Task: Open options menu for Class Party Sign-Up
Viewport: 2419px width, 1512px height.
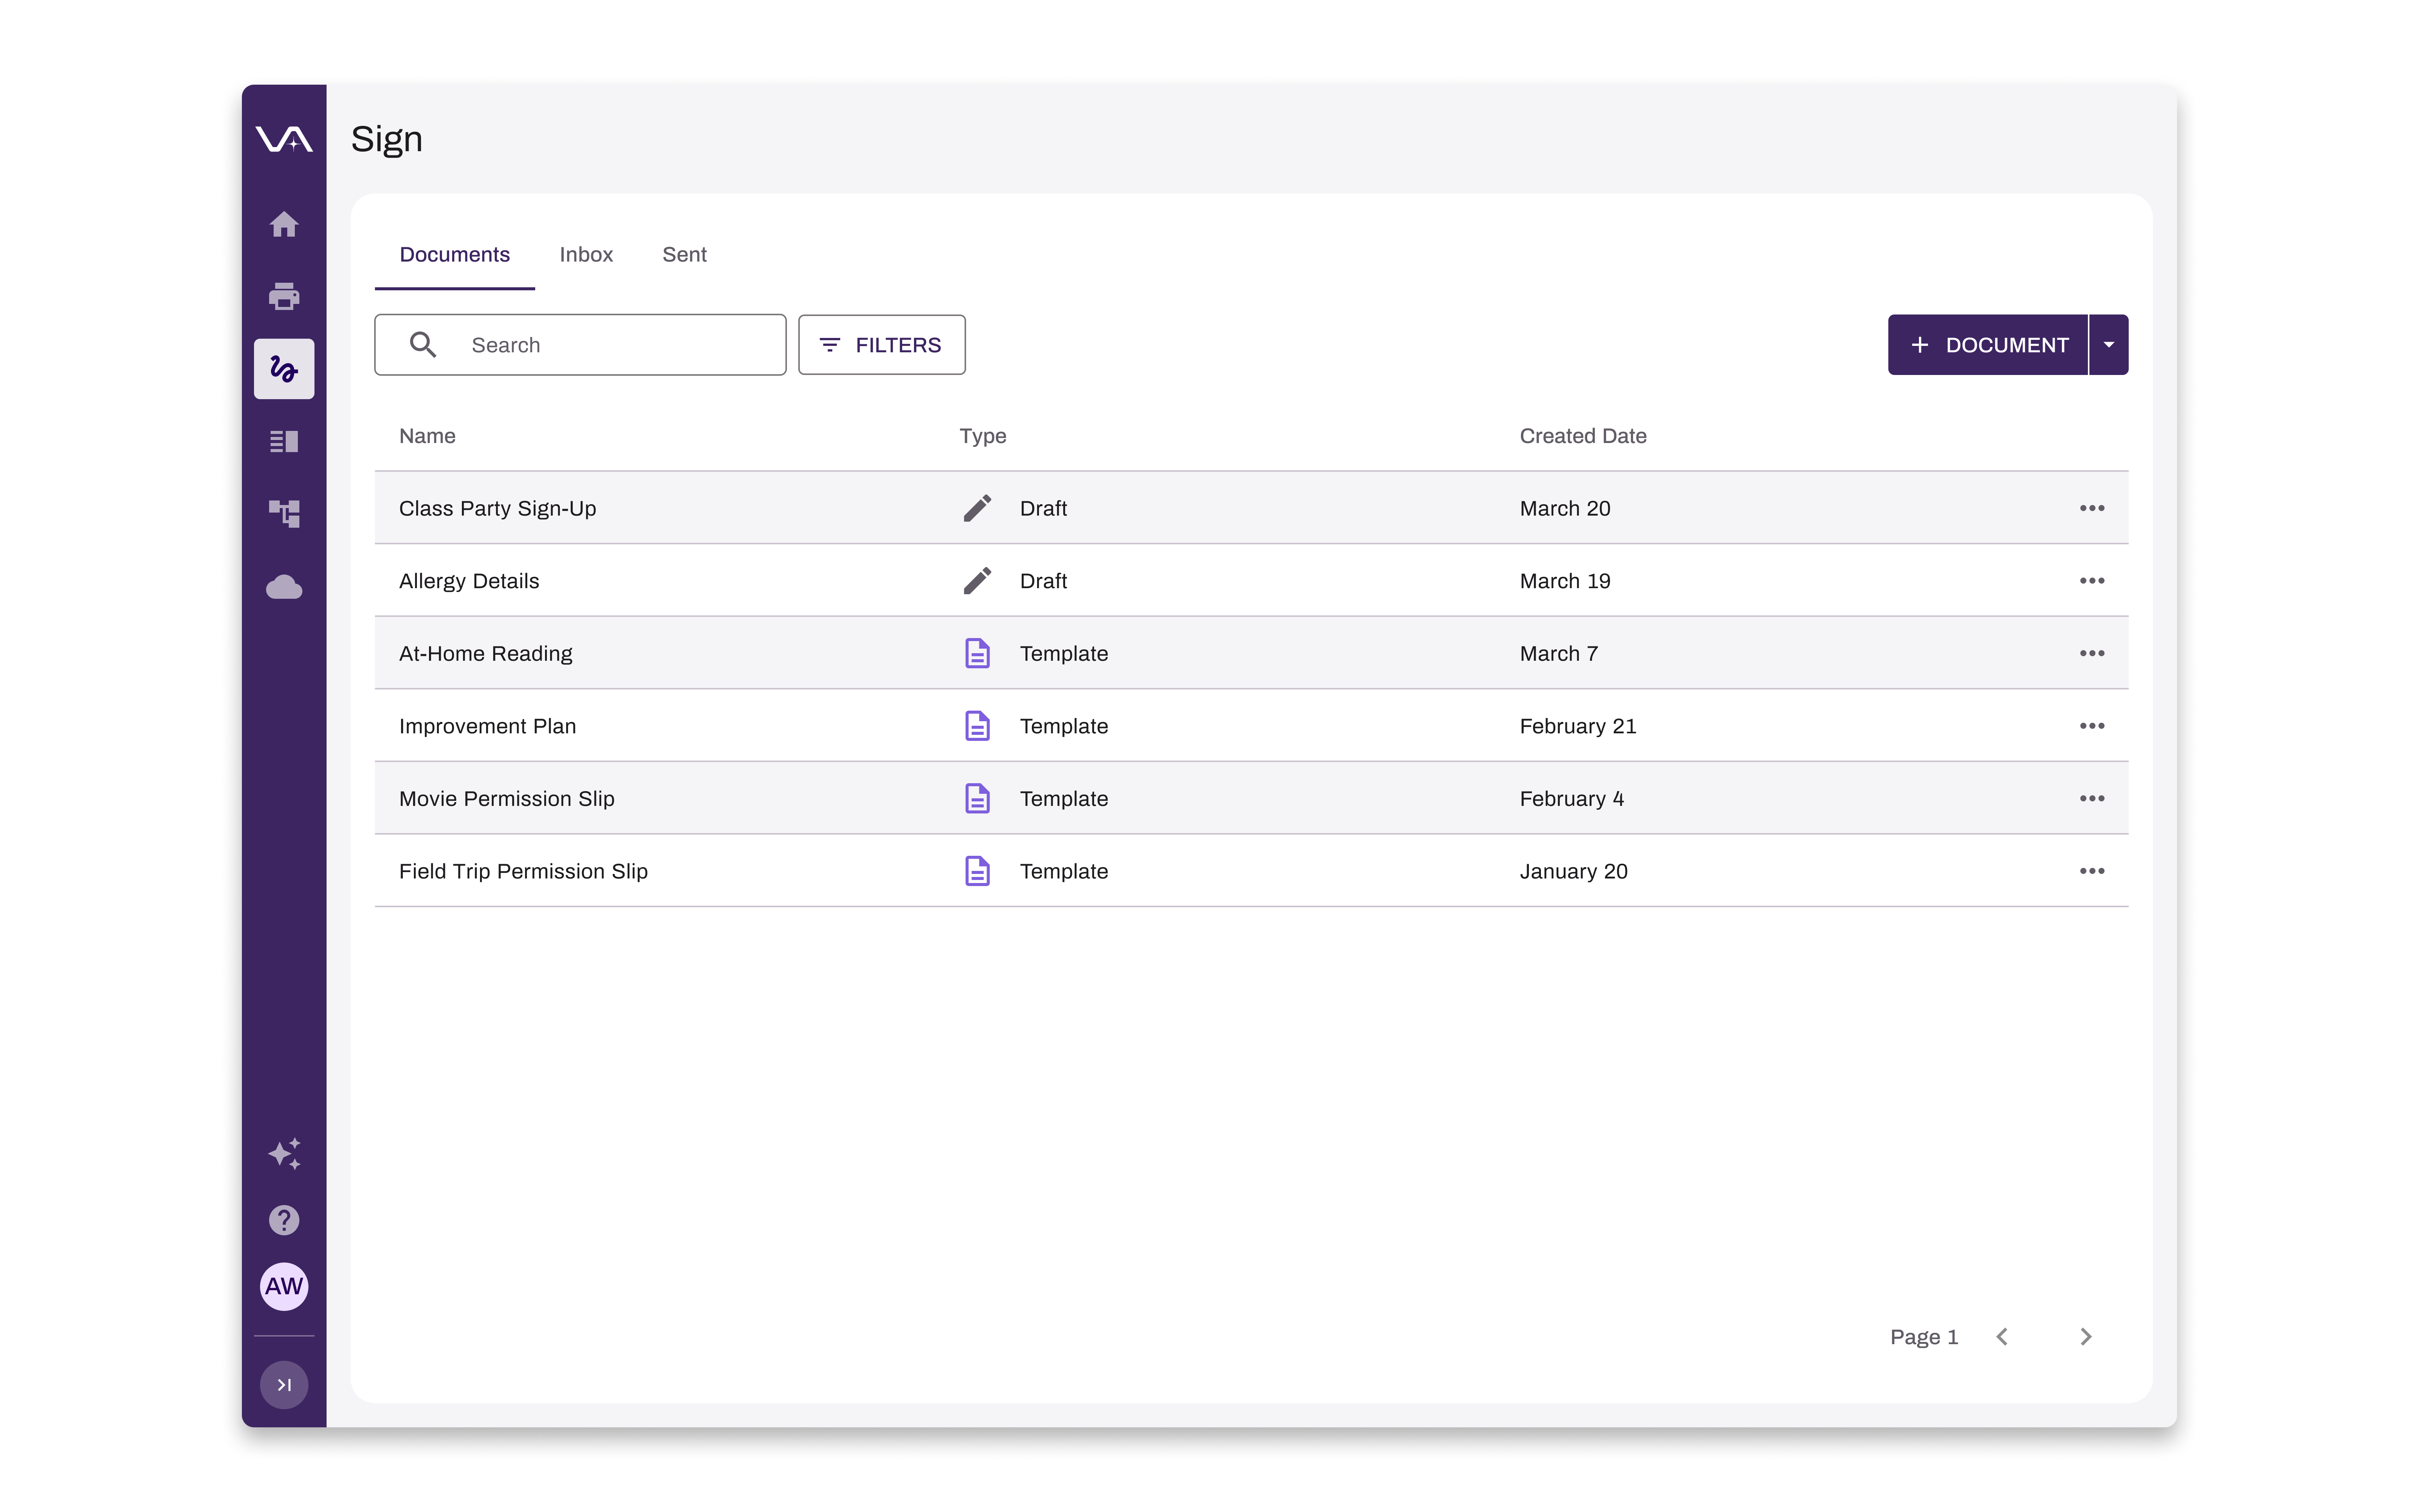Action: 2092,508
